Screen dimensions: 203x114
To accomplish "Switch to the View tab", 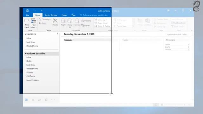I will coord(73,15).
